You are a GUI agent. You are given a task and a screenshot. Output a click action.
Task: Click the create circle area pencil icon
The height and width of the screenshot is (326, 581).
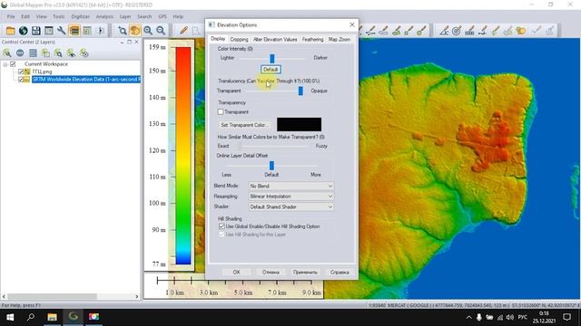click(x=421, y=31)
